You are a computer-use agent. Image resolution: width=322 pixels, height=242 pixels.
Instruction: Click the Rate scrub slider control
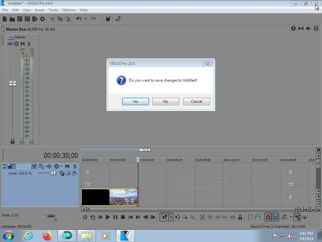pos(51,216)
